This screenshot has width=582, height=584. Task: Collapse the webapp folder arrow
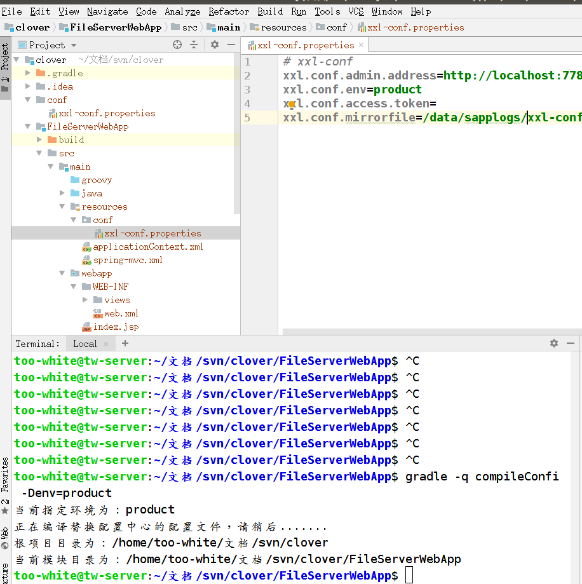tap(62, 273)
